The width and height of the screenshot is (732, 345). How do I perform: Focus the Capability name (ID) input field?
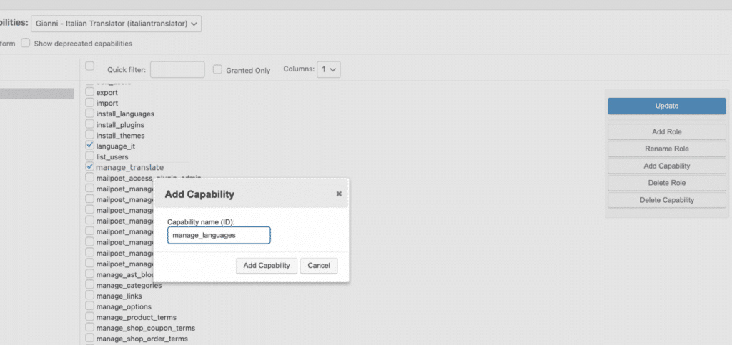click(x=219, y=235)
